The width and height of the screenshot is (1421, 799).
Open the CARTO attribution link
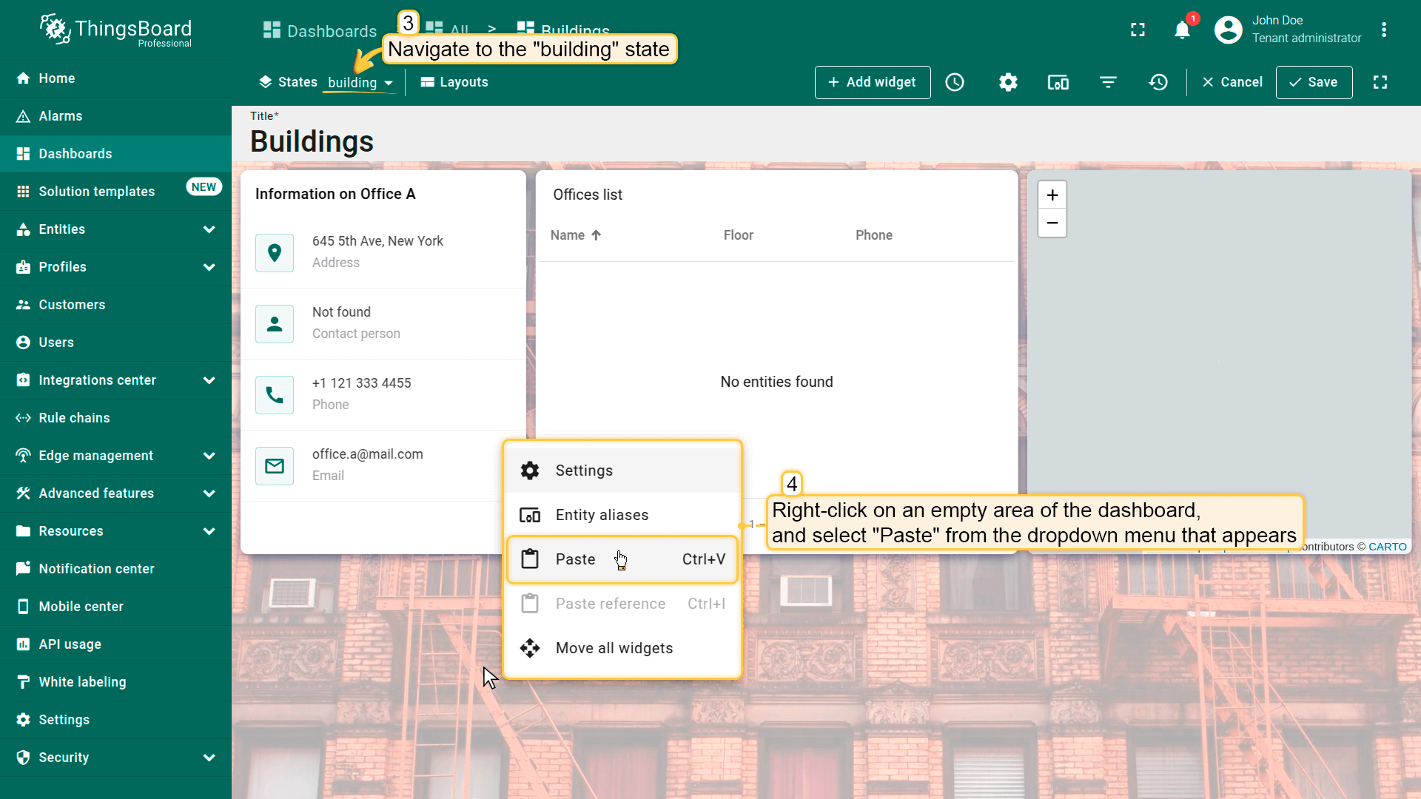(x=1387, y=547)
